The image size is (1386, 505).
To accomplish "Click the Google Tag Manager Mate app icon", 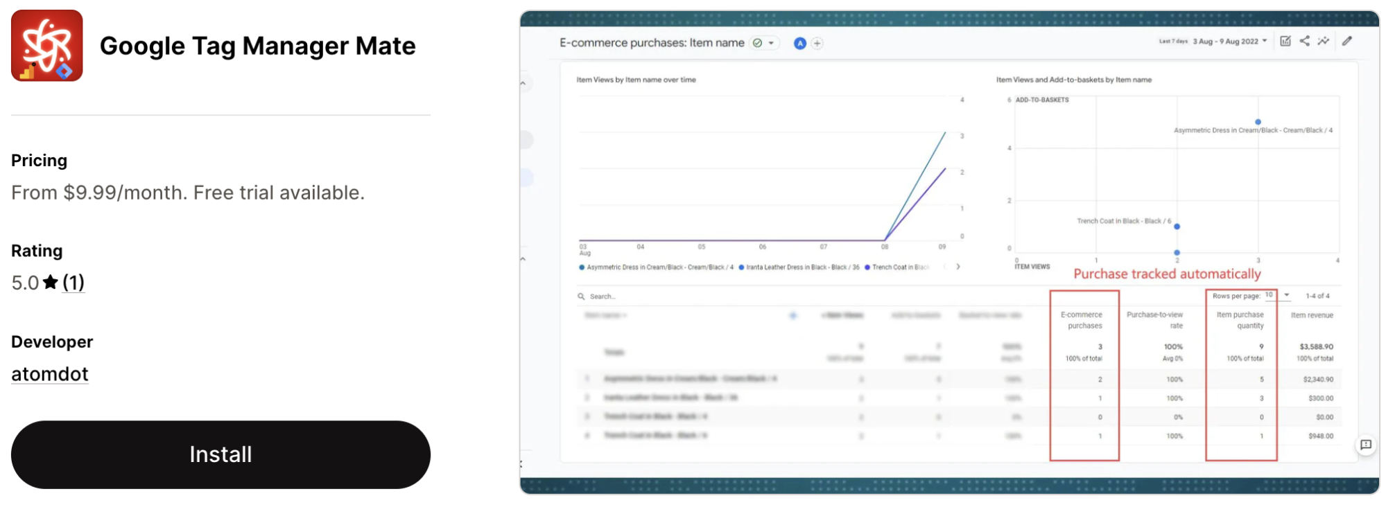I will pos(47,46).
